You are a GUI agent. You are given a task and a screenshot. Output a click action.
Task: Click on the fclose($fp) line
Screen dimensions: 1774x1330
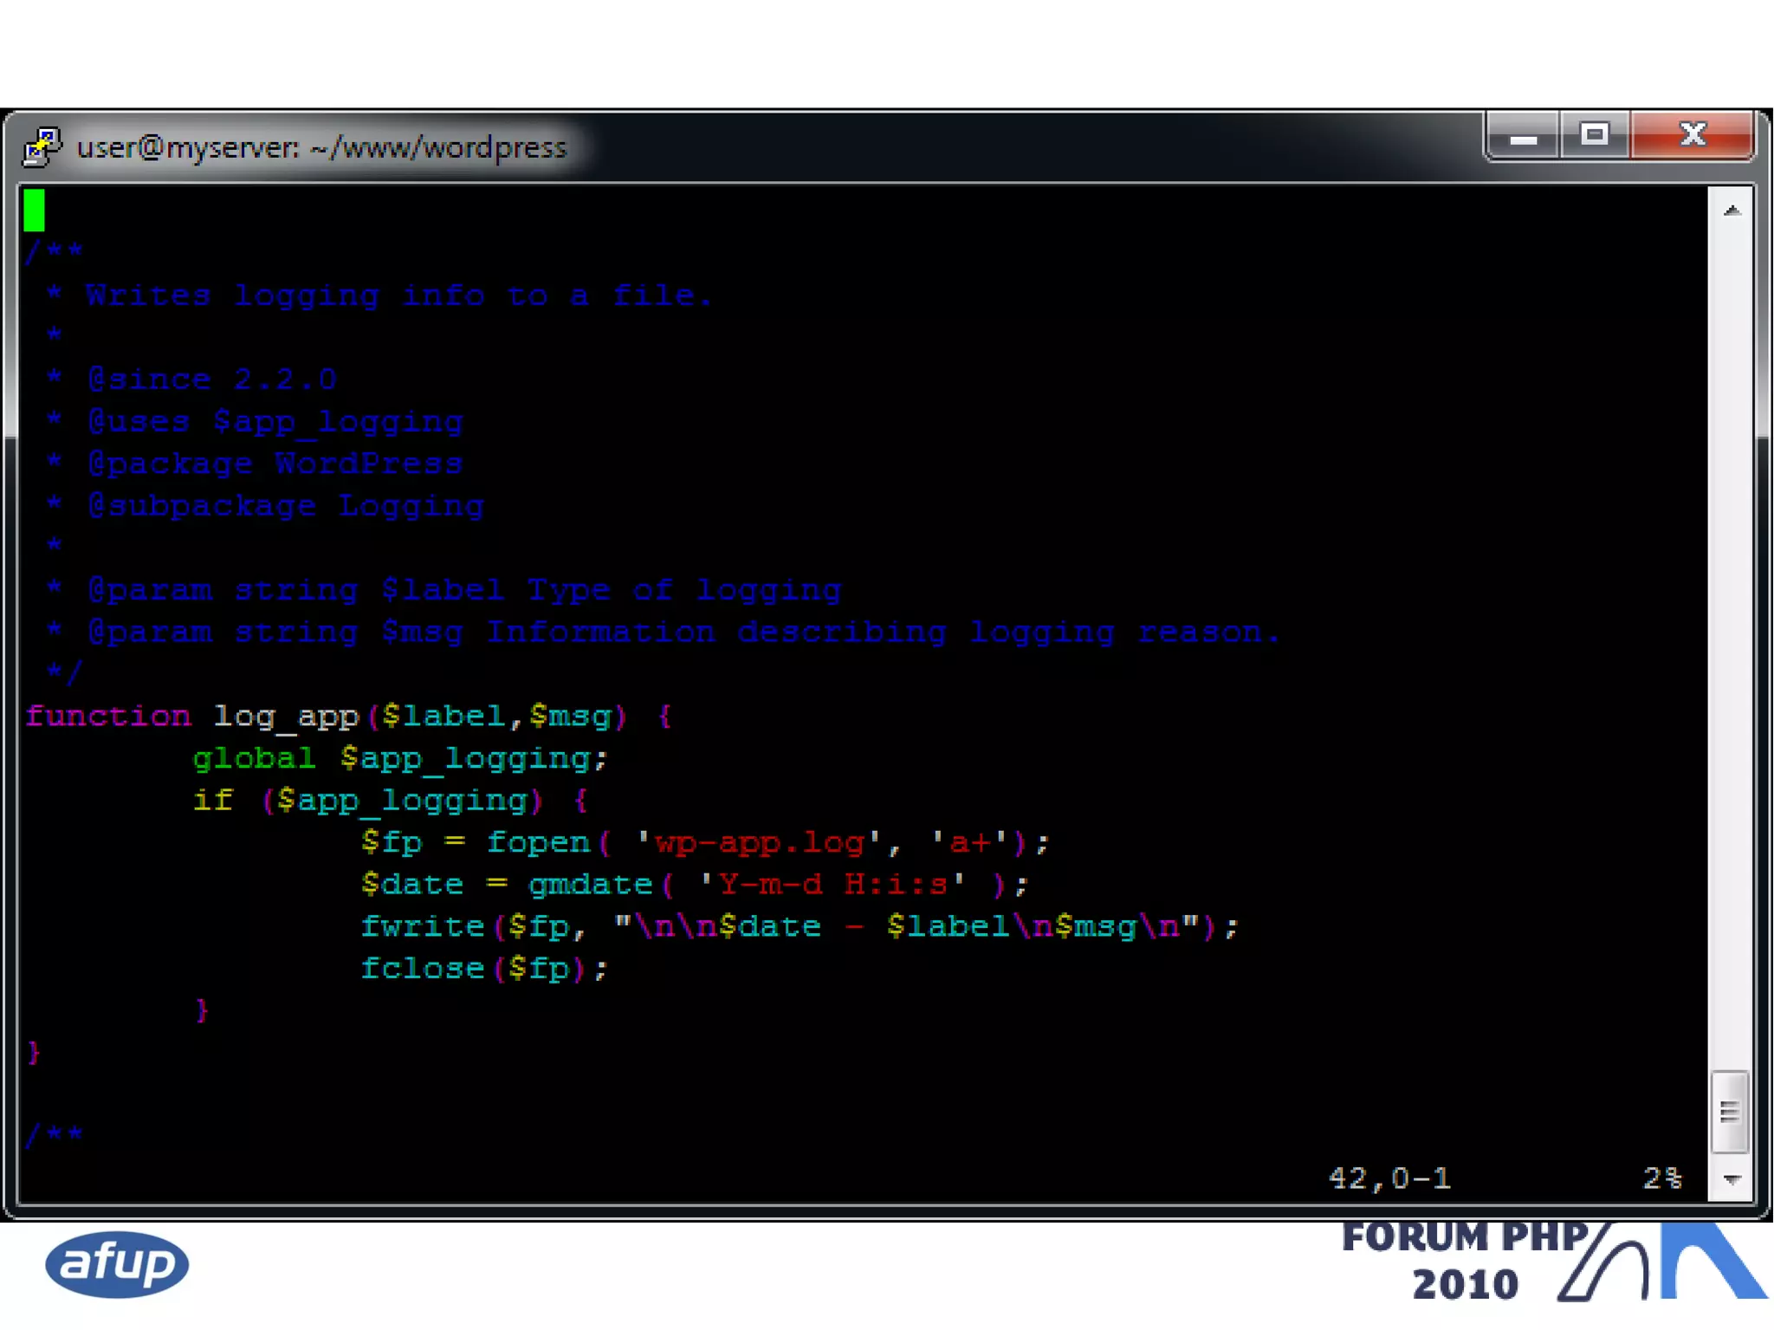click(484, 969)
